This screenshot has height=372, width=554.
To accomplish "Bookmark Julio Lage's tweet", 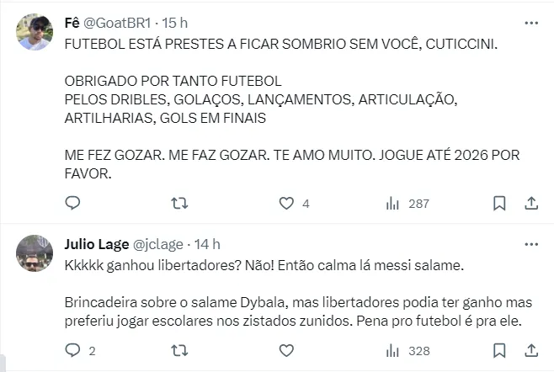I will coord(499,350).
